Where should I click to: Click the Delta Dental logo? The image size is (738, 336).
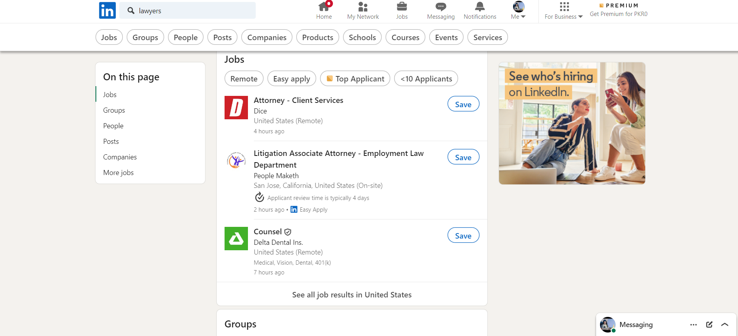[236, 239]
